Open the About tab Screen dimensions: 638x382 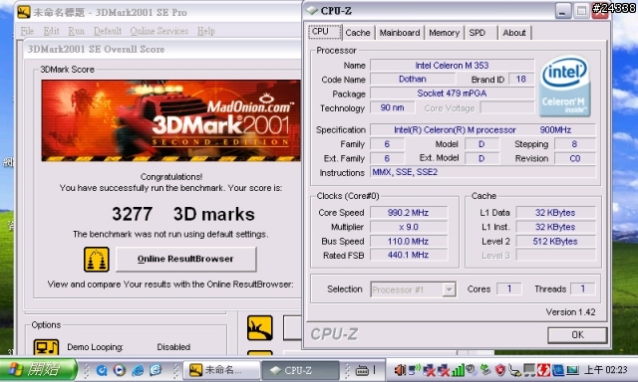pyautogui.click(x=514, y=33)
